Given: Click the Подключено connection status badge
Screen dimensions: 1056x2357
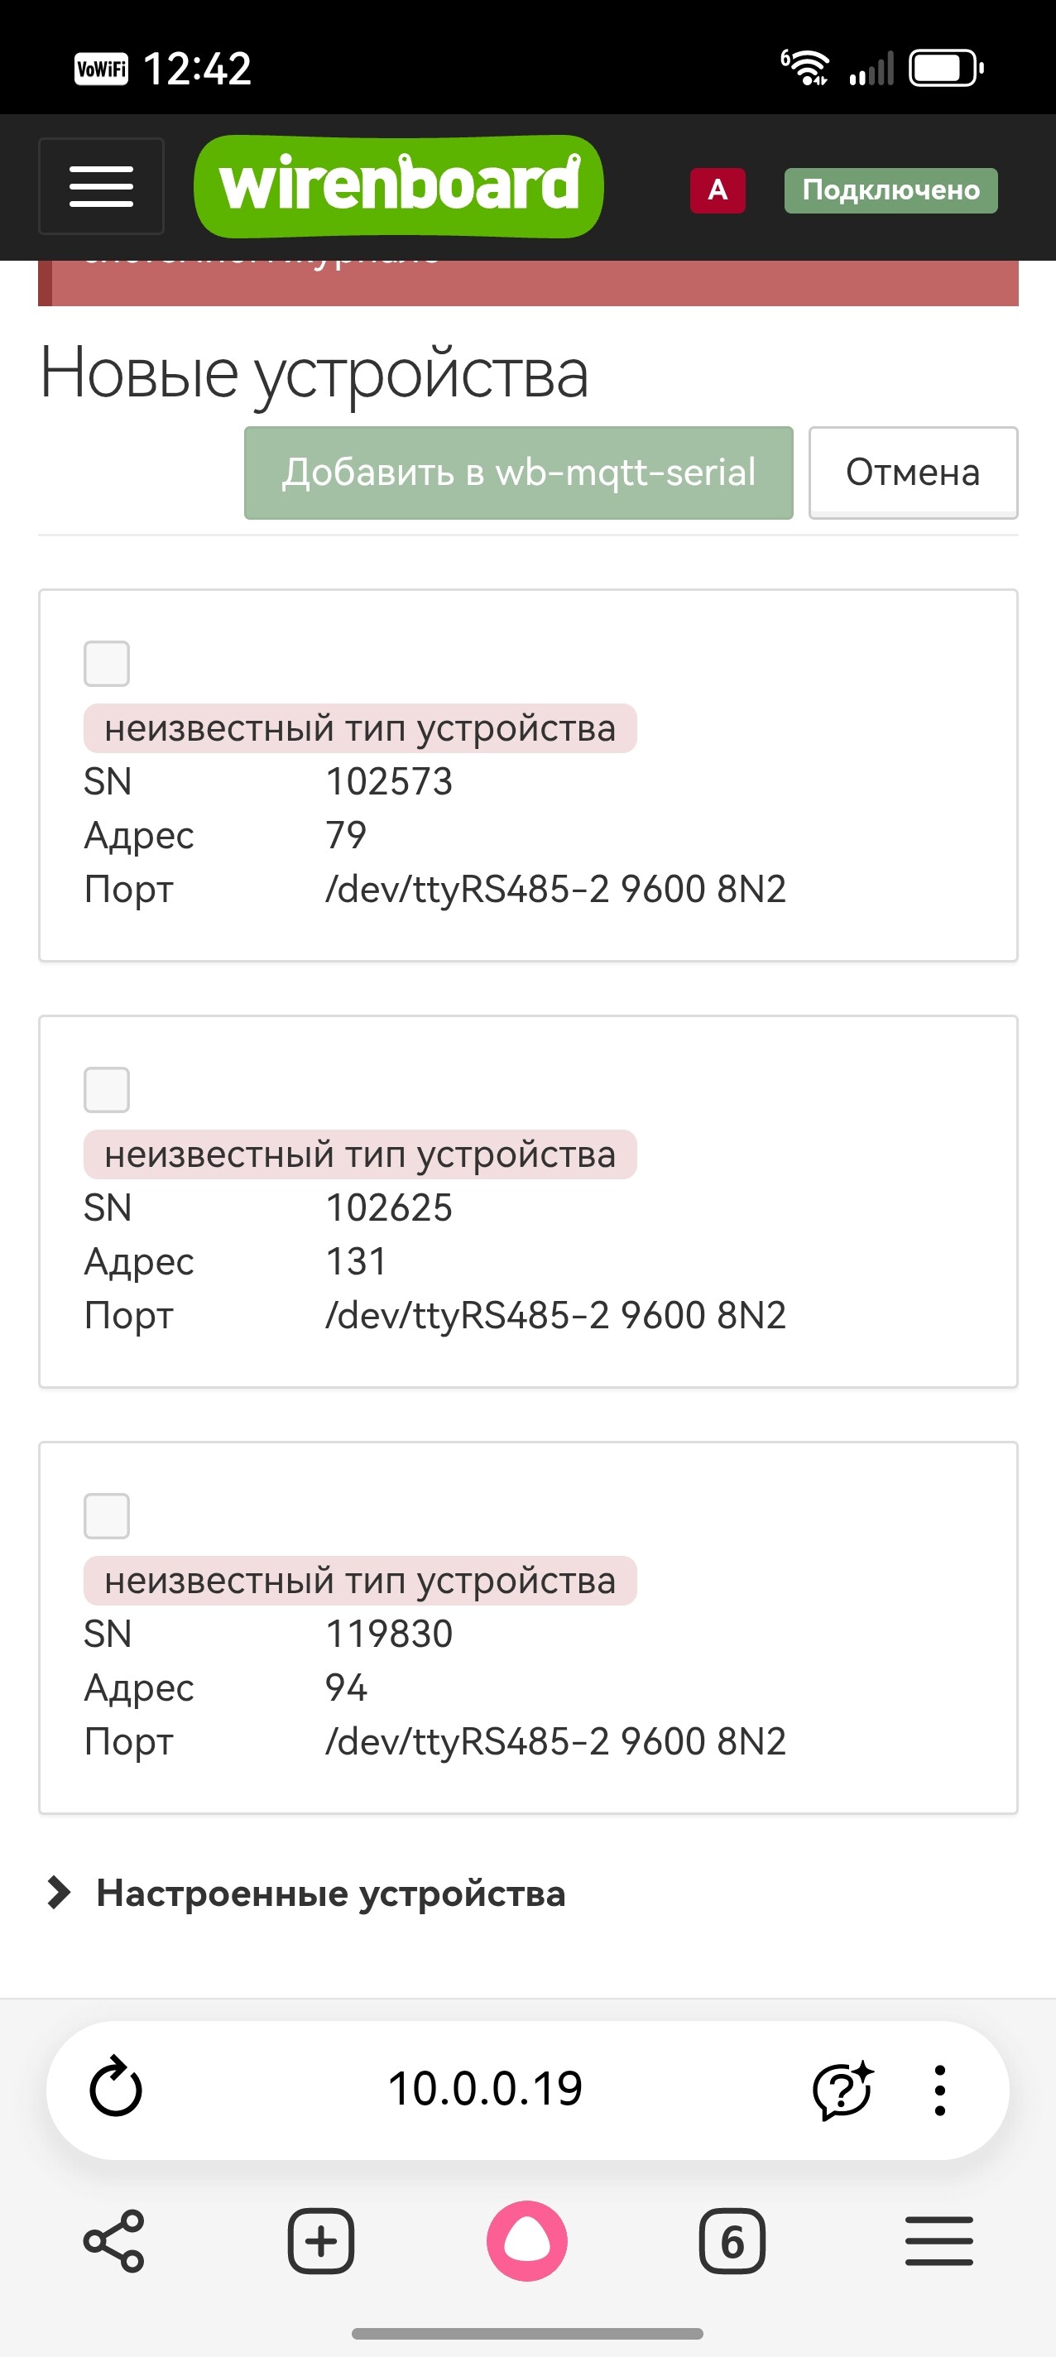Looking at the screenshot, I should (x=890, y=190).
